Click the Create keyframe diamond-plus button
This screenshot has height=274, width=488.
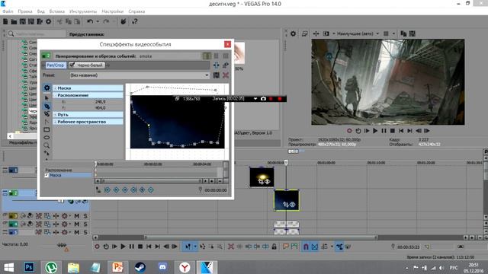(143, 190)
